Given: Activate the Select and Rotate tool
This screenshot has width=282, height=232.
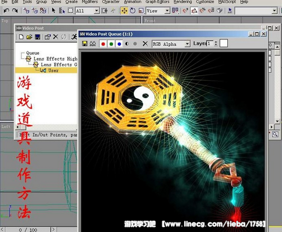Looking at the screenshot, I should click(x=133, y=10).
